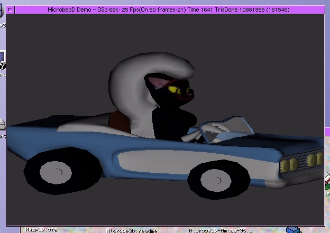Select the Microbe3D.readme file label
330x233 pixels.
(132, 231)
